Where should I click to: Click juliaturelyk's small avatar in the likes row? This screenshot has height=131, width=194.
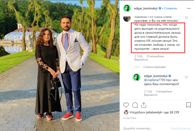126,112
